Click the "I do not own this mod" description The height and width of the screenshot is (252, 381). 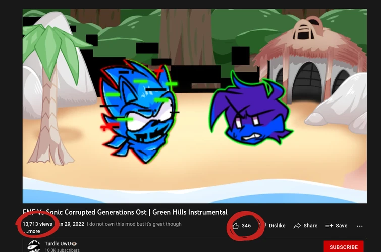134,224
